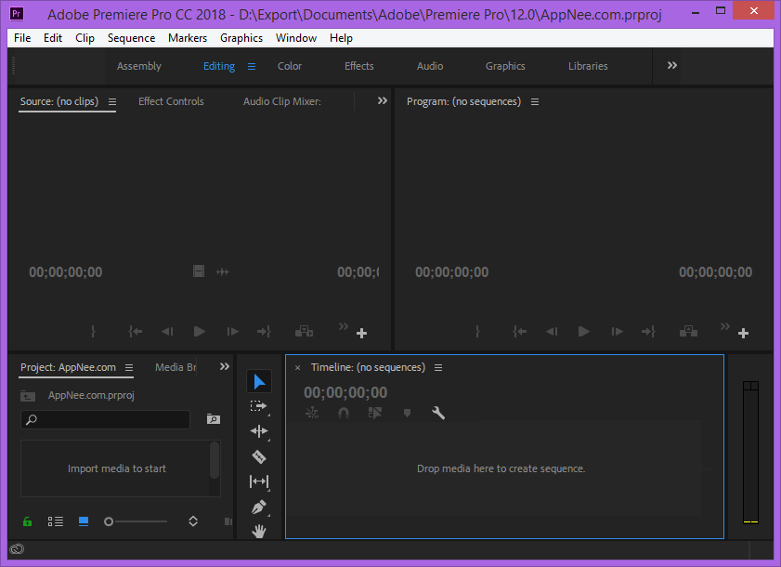Pick the Razor tool
The height and width of the screenshot is (567, 781).
pyautogui.click(x=259, y=456)
